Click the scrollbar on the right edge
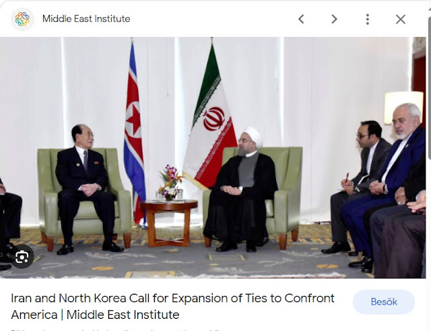Image resolution: width=431 pixels, height=331 pixels. pyautogui.click(x=430, y=82)
